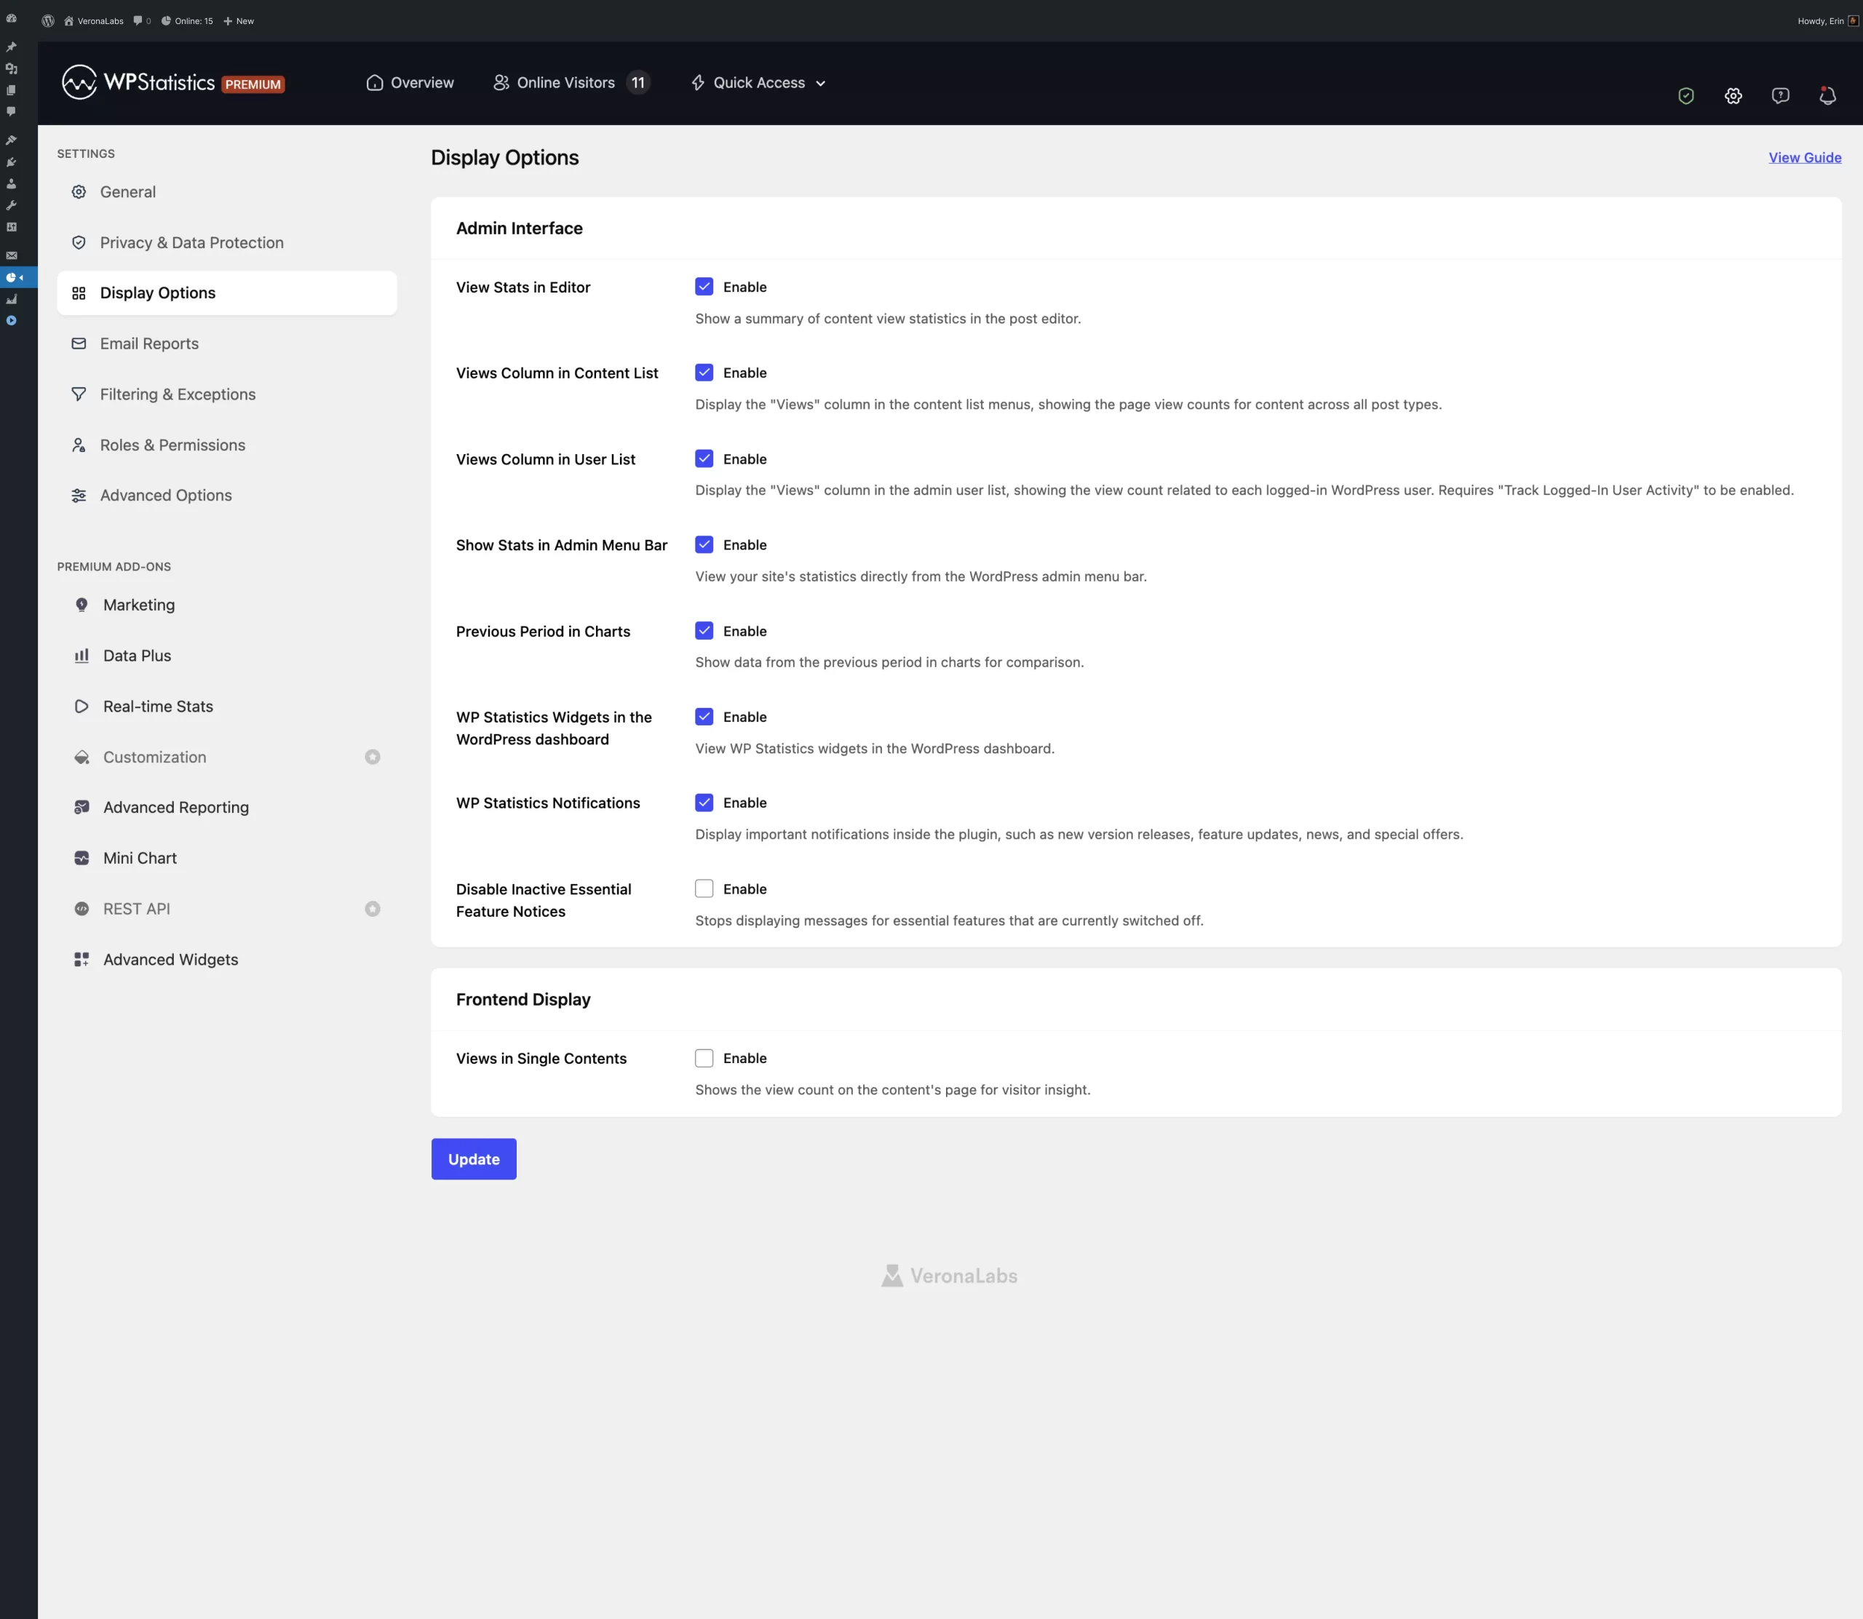
Task: Uncheck Views Column in Content List checkbox
Action: click(704, 373)
